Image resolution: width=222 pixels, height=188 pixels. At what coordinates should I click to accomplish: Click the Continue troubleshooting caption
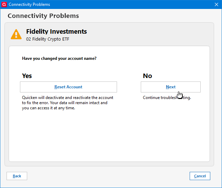pos(167,98)
